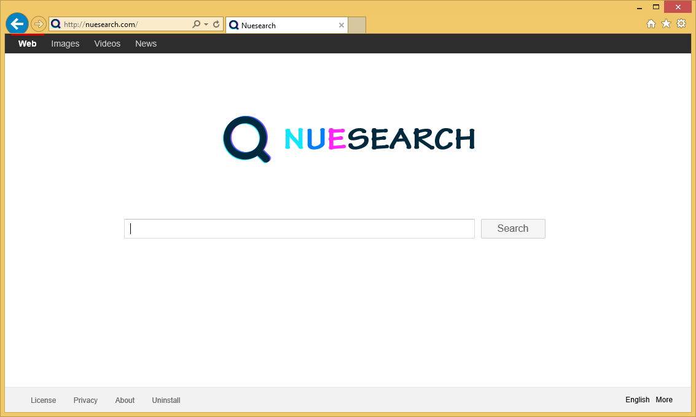Switch to the Images search category
This screenshot has width=696, height=417.
click(65, 44)
